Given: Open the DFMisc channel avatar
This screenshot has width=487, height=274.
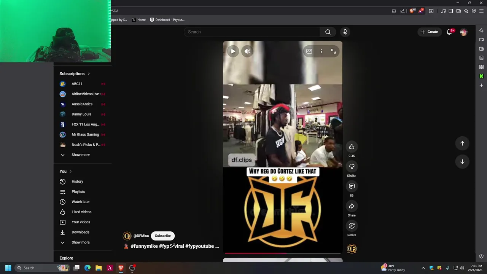Looking at the screenshot, I should [127, 236].
